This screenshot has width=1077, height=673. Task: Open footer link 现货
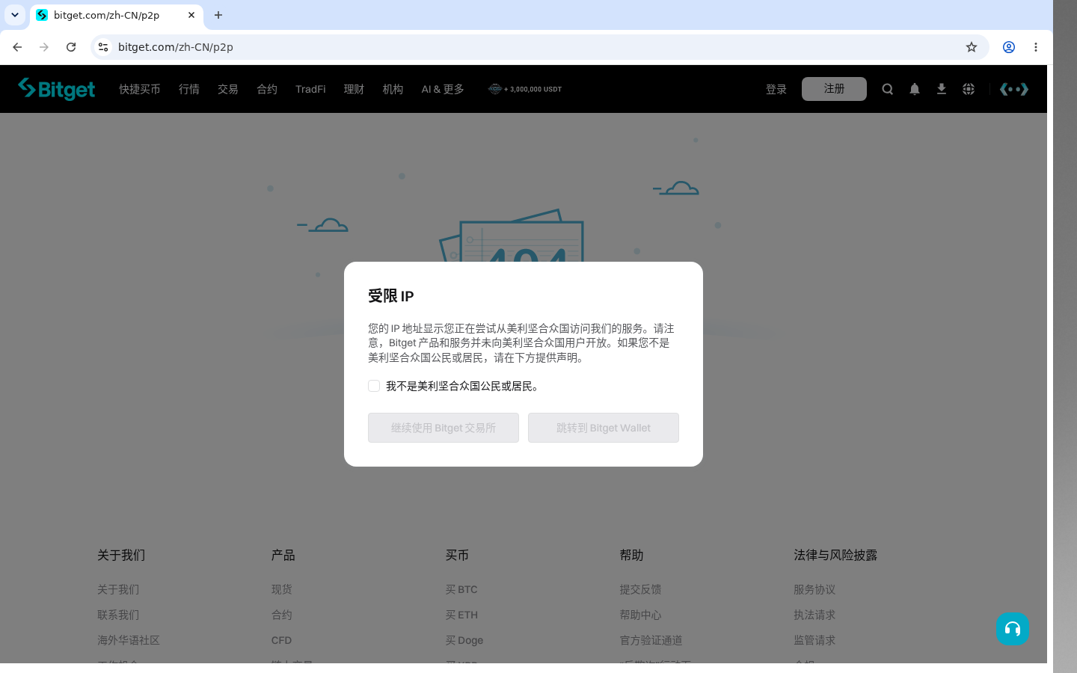282,589
